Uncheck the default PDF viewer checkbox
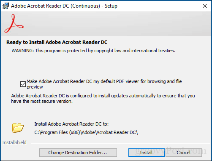The width and height of the screenshot is (212, 161). tap(23, 84)
